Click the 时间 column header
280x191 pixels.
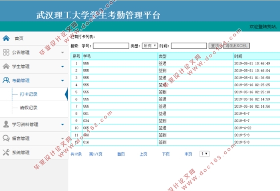pyautogui.click(x=257, y=56)
